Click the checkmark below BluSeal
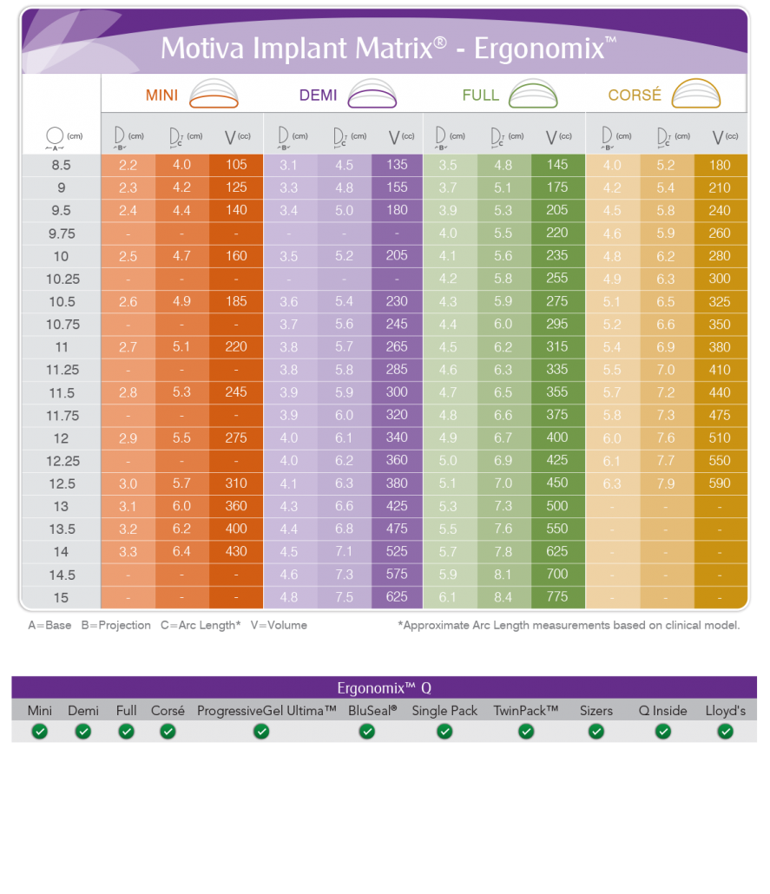This screenshot has height=894, width=770. (367, 732)
